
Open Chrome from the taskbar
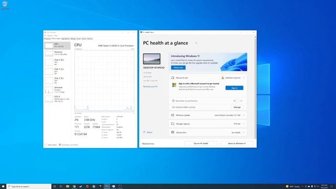pyautogui.click(x=74, y=186)
